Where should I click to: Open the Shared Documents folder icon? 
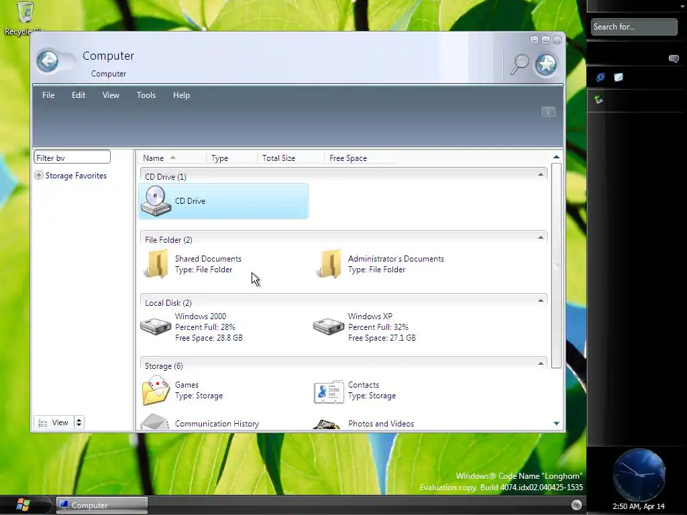pos(156,264)
